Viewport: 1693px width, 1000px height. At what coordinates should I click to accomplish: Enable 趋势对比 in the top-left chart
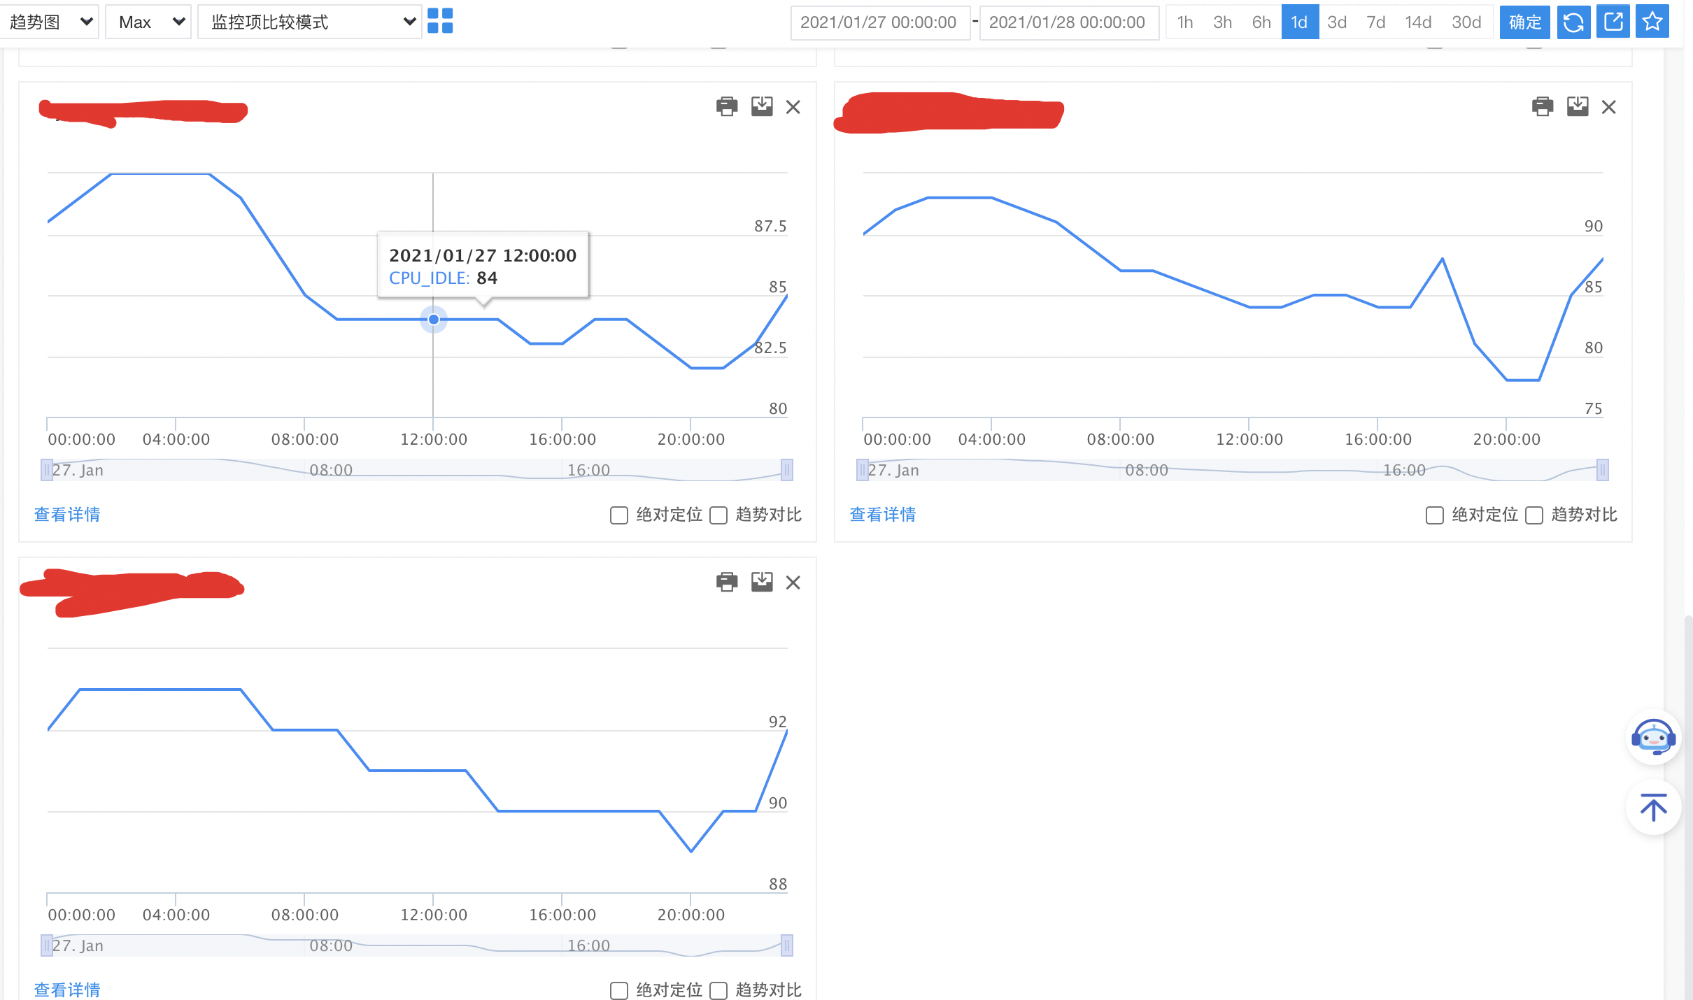click(x=718, y=515)
